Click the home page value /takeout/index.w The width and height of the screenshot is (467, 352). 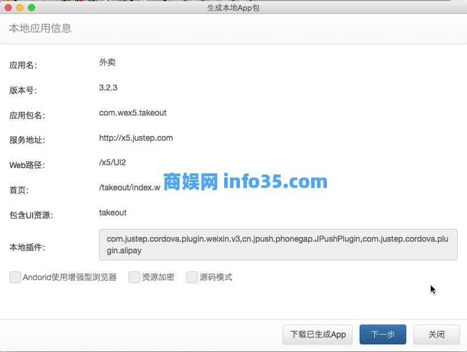click(x=130, y=187)
